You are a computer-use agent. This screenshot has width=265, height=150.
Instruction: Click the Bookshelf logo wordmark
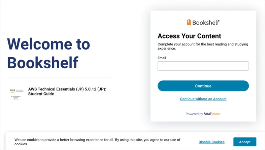click(x=206, y=22)
